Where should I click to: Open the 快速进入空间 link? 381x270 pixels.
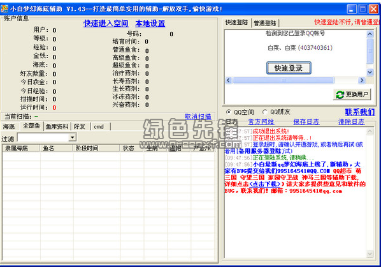[x=106, y=24]
